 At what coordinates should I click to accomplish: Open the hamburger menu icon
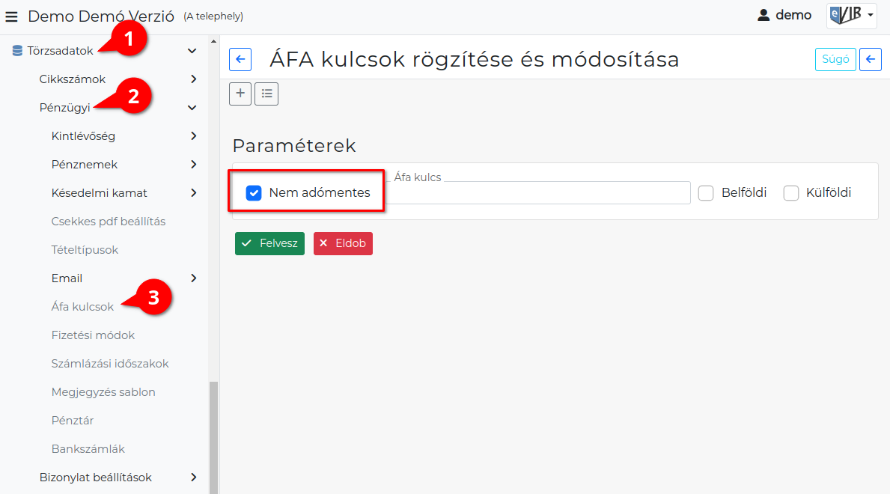11,16
